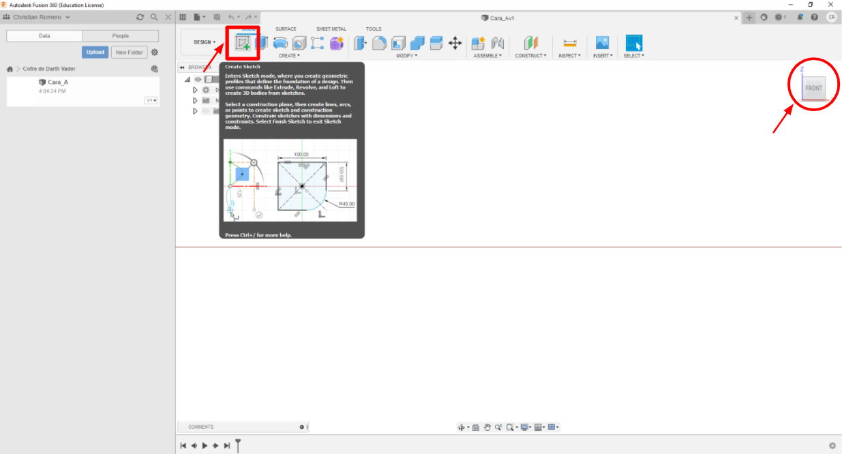Image resolution: width=842 pixels, height=454 pixels.
Task: Open the CR user profile avatar
Action: point(831,18)
